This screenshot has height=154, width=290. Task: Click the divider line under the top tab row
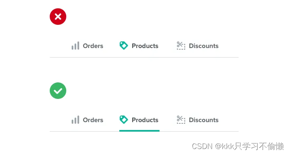[x=144, y=57]
